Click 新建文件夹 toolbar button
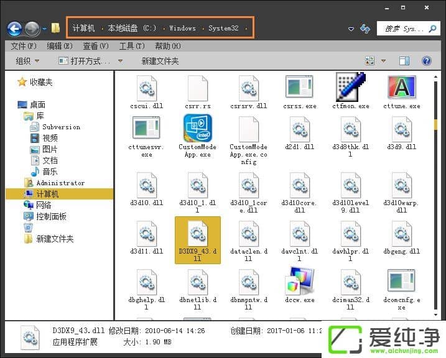Viewport: 446px width, 358px height. 160,61
